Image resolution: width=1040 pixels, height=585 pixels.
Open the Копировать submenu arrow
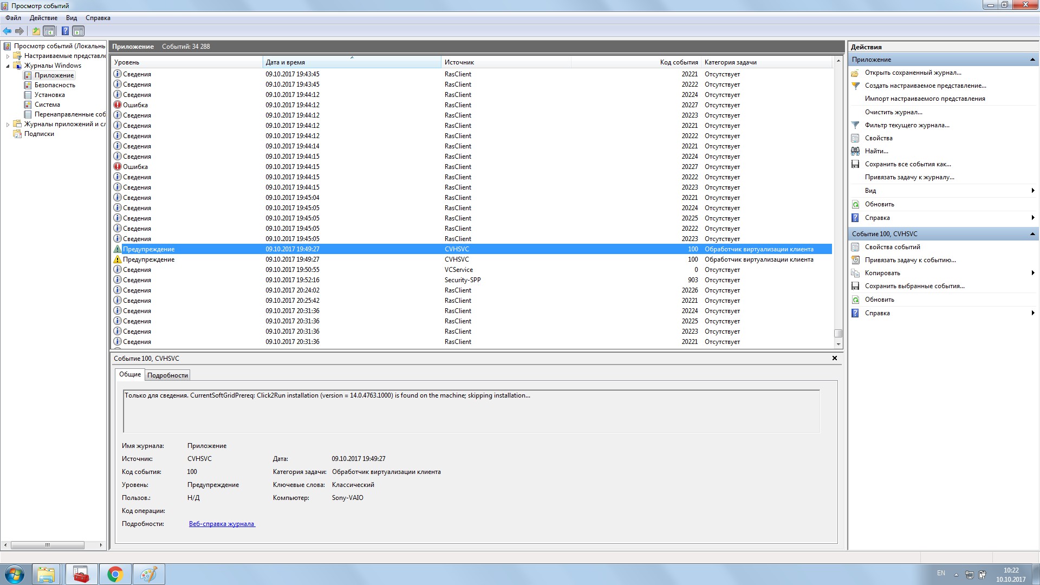[1032, 273]
